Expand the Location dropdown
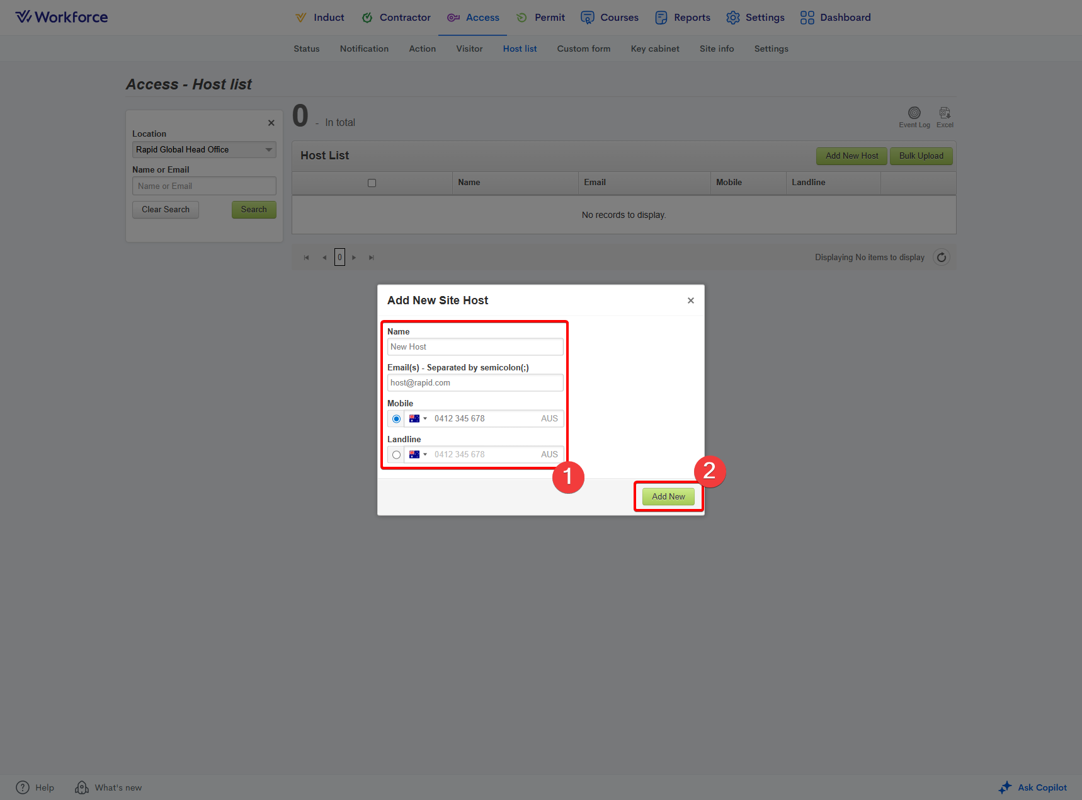 pyautogui.click(x=269, y=150)
